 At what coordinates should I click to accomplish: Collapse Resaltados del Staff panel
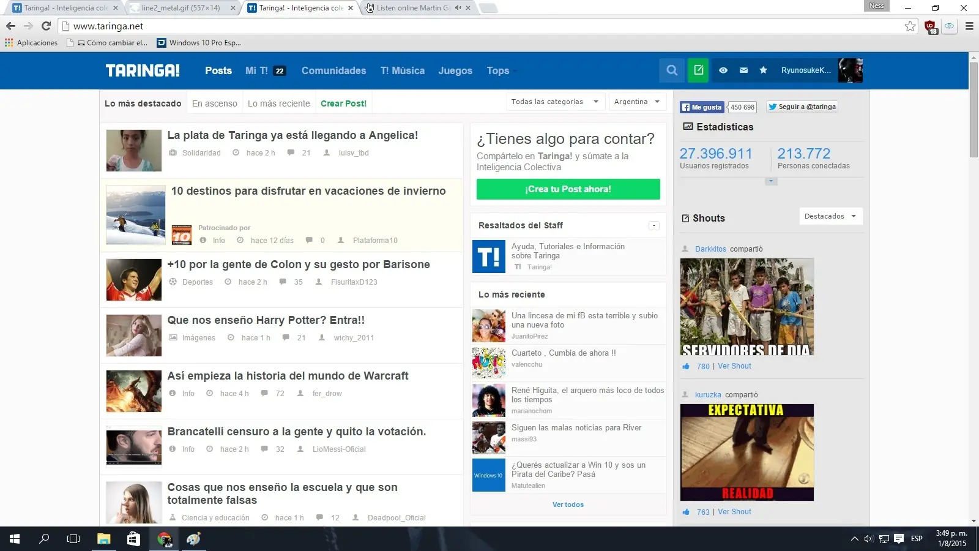tap(654, 225)
